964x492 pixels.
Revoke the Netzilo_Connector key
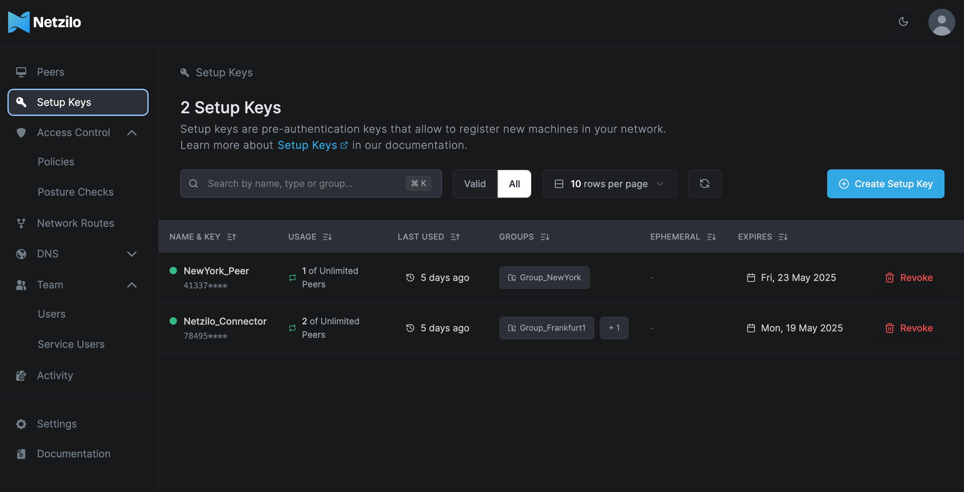point(909,328)
